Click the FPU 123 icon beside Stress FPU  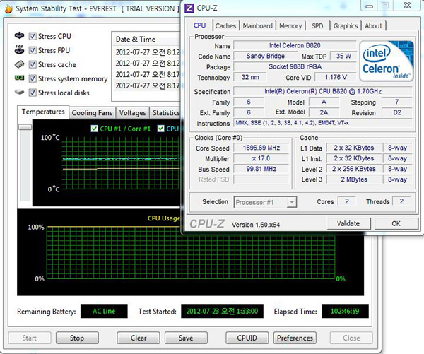coord(20,49)
